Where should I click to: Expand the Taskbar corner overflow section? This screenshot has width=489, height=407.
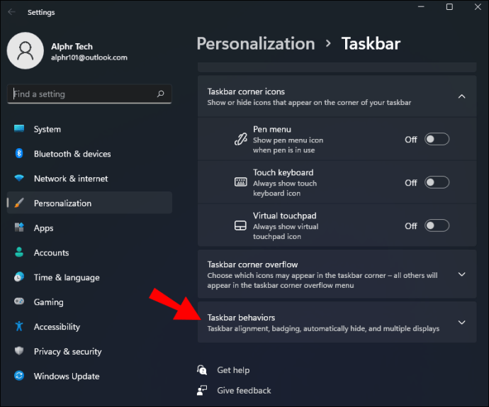[461, 274]
